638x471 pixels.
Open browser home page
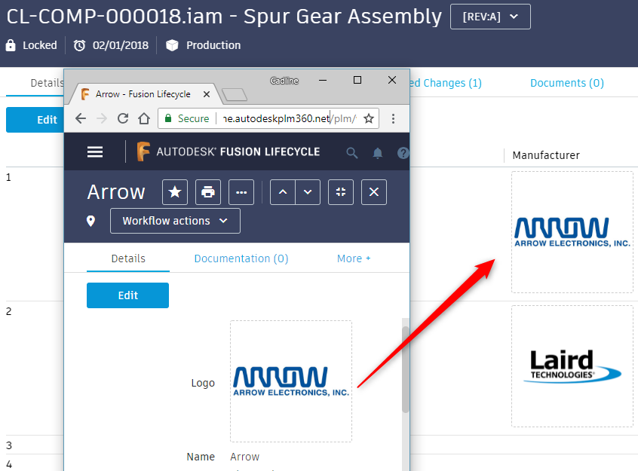(x=143, y=118)
